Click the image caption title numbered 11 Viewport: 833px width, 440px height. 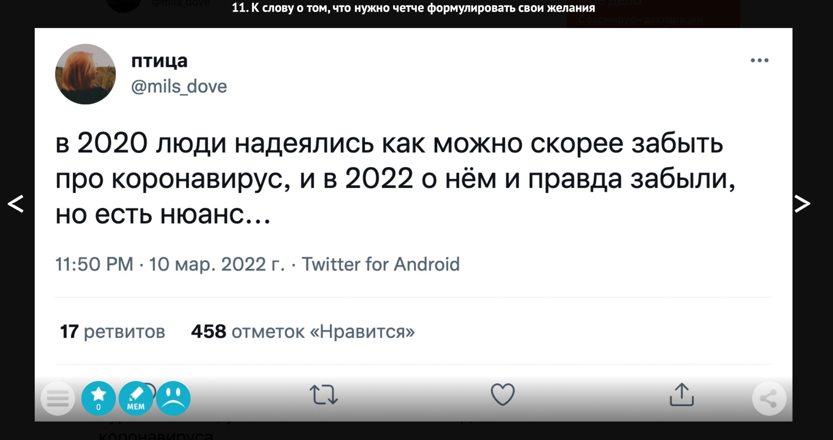[413, 8]
